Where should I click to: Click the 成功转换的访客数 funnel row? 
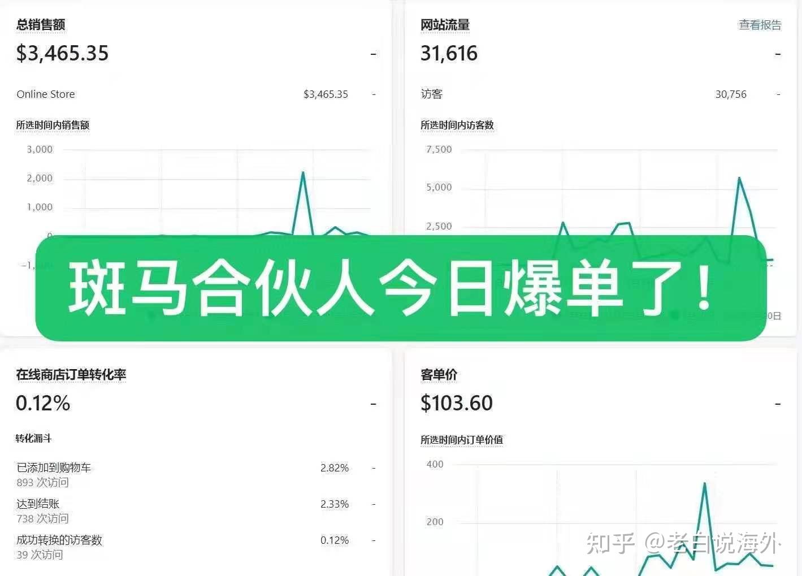pos(196,547)
